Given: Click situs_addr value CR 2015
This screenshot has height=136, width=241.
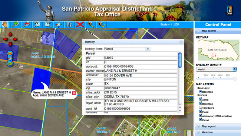Looking at the screenshot, I should coord(141,92).
